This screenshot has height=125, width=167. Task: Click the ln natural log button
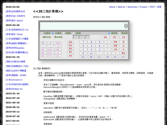[58, 46]
